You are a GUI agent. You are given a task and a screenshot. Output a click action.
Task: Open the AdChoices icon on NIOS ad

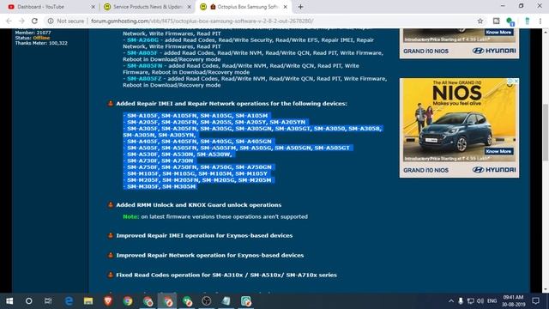coord(510,82)
